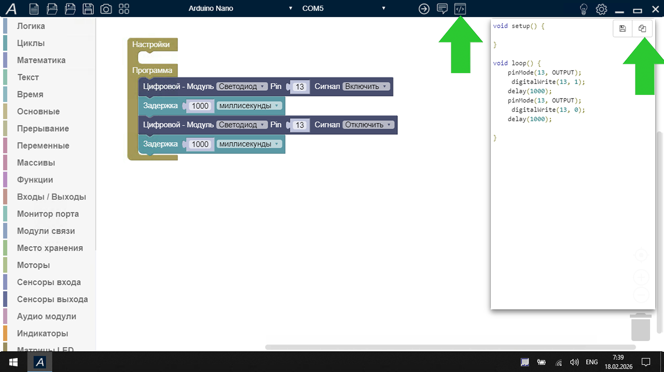Viewport: 664px width, 372px height.
Task: Open the Переменные block category
Action: tap(43, 146)
